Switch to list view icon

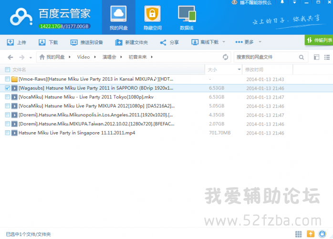click(327, 57)
